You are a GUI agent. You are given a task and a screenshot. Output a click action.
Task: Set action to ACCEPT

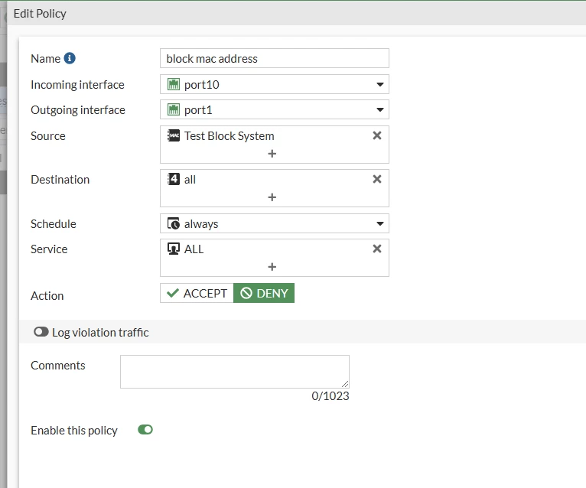tap(197, 293)
